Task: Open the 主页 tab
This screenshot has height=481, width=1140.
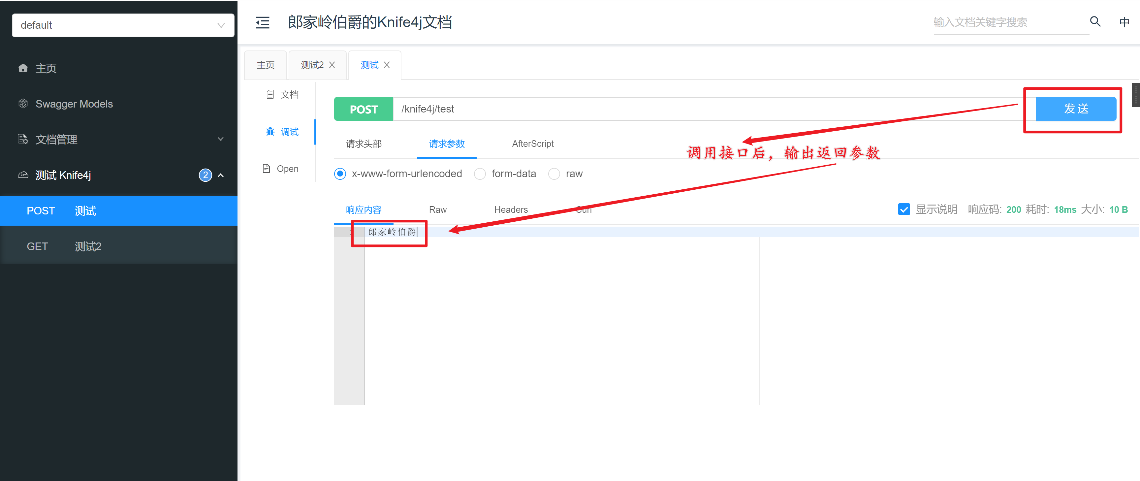Action: (266, 65)
